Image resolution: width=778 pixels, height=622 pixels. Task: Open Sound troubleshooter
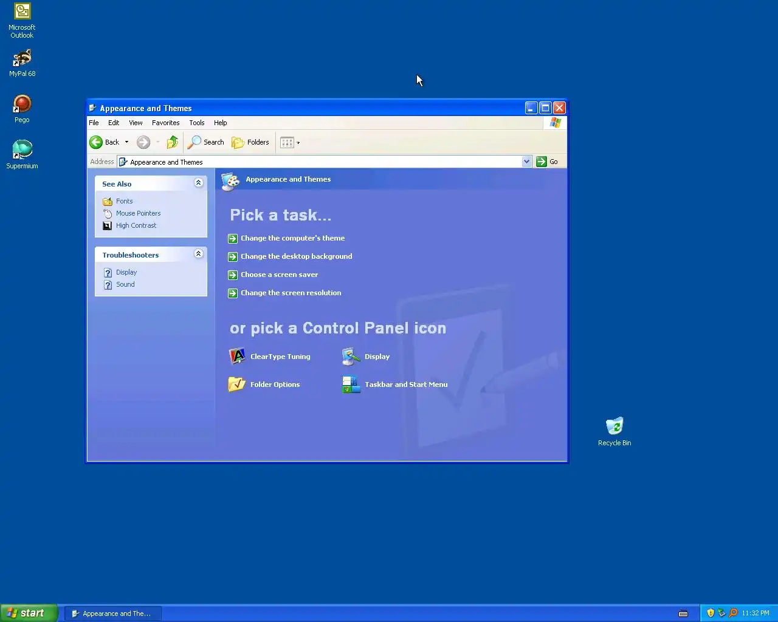(x=125, y=284)
